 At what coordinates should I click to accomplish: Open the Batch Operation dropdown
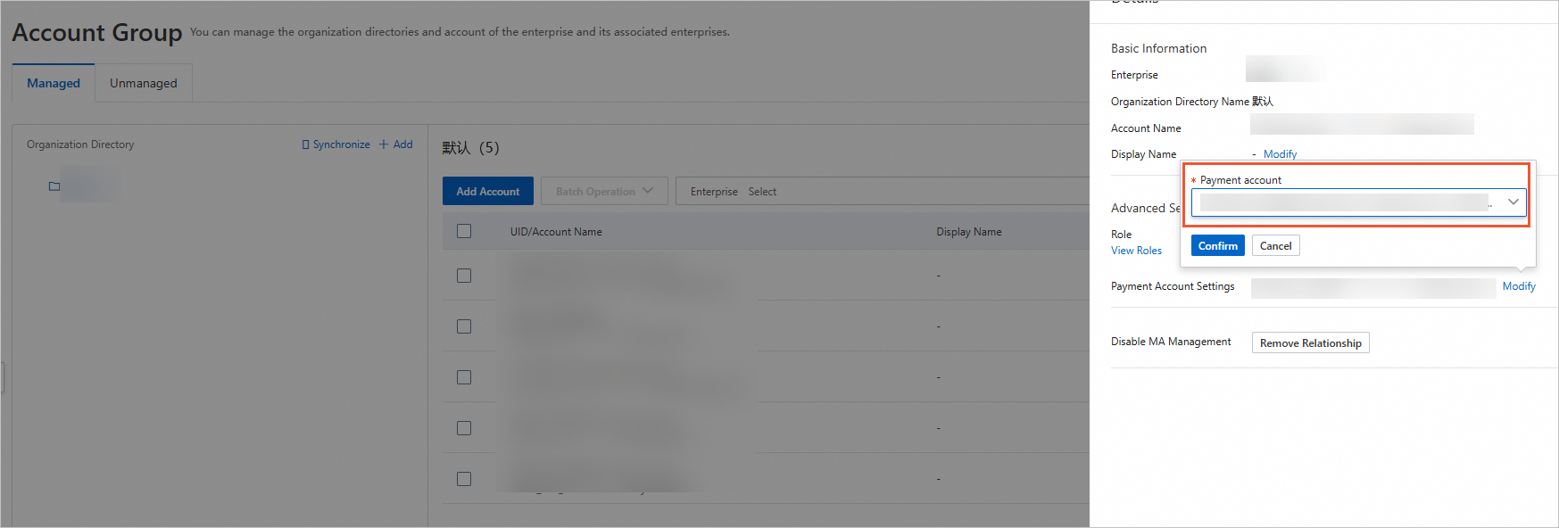pos(604,191)
